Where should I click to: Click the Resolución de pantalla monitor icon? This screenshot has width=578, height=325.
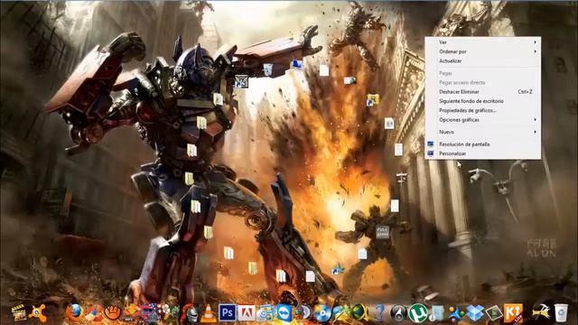430,144
